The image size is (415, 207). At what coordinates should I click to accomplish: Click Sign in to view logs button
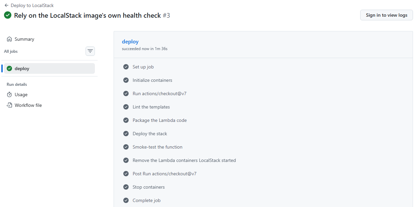(x=387, y=15)
